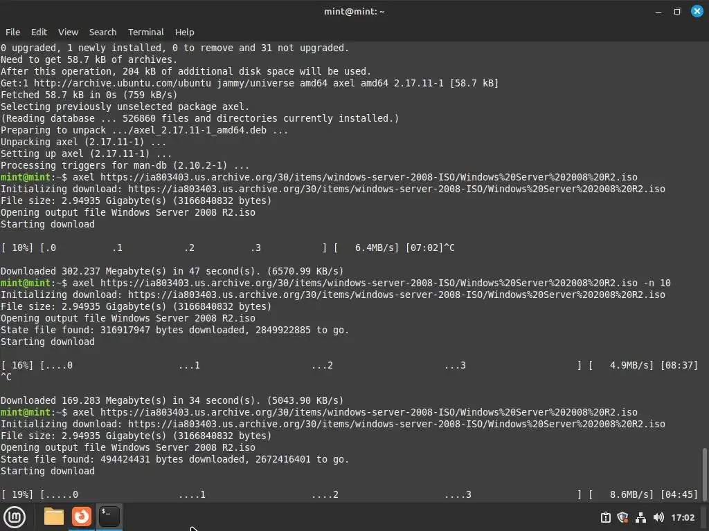Click the text 'Fetched 58.7 kB in 0s (759 kB/s)'
The width and height of the screenshot is (709, 531).
[x=89, y=95]
